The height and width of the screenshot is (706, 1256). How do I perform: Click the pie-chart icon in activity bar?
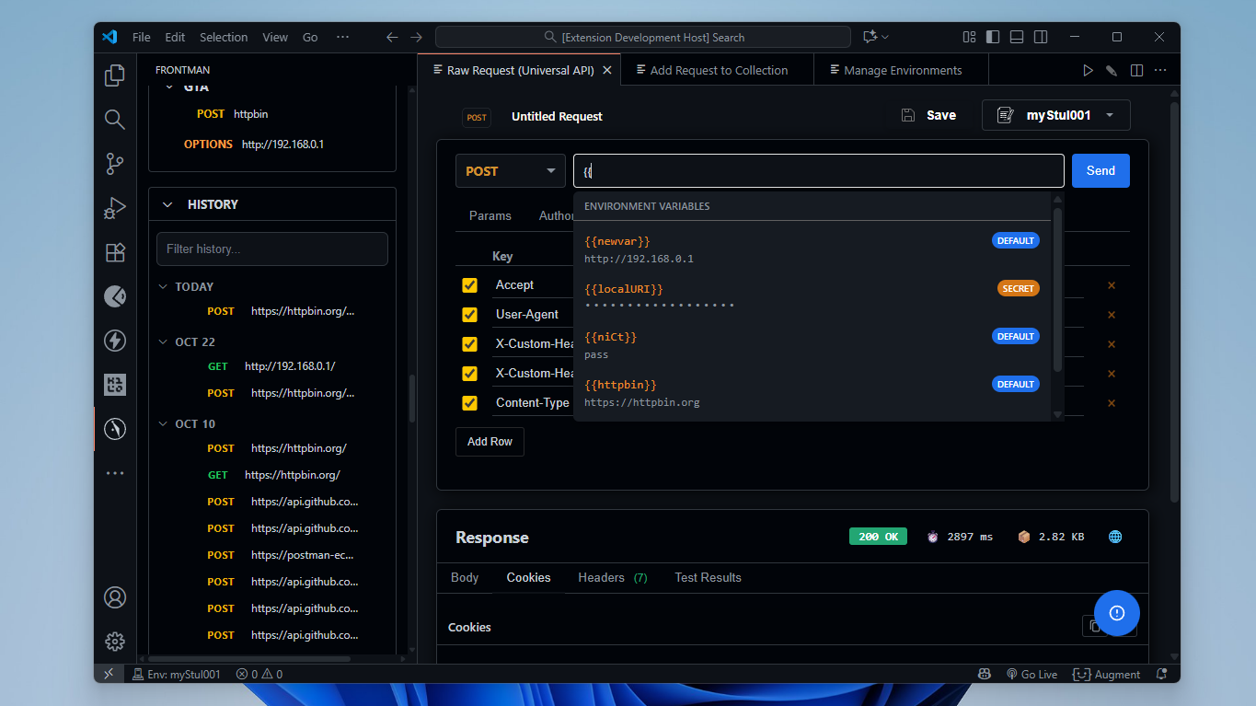pos(115,296)
